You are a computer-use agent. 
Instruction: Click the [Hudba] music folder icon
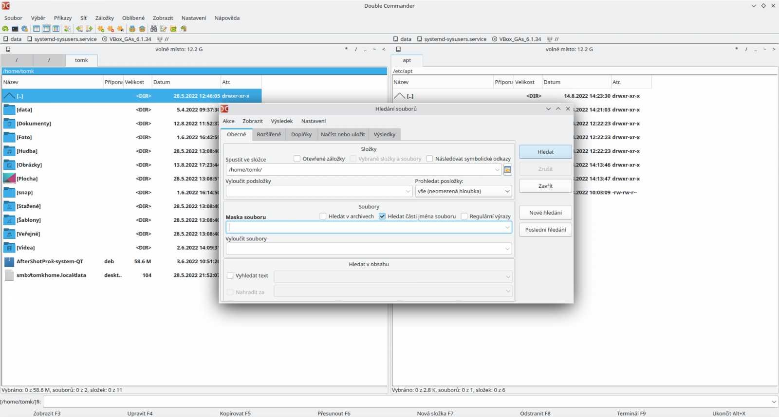pos(9,151)
